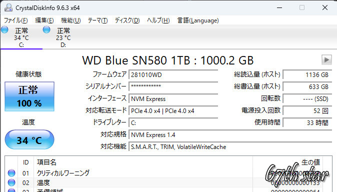Click the 総書込量 (ホスト) label
The height and width of the screenshot is (192, 337).
[x=257, y=86]
